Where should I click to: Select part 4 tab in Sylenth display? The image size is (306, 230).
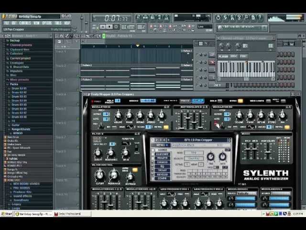point(164,140)
